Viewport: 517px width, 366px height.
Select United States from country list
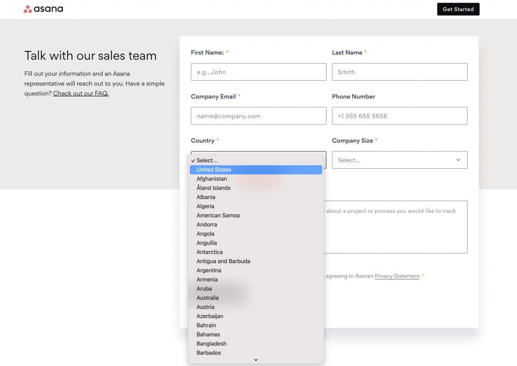tap(256, 170)
